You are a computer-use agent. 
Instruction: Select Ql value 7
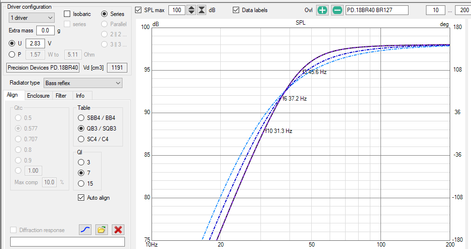click(81, 173)
